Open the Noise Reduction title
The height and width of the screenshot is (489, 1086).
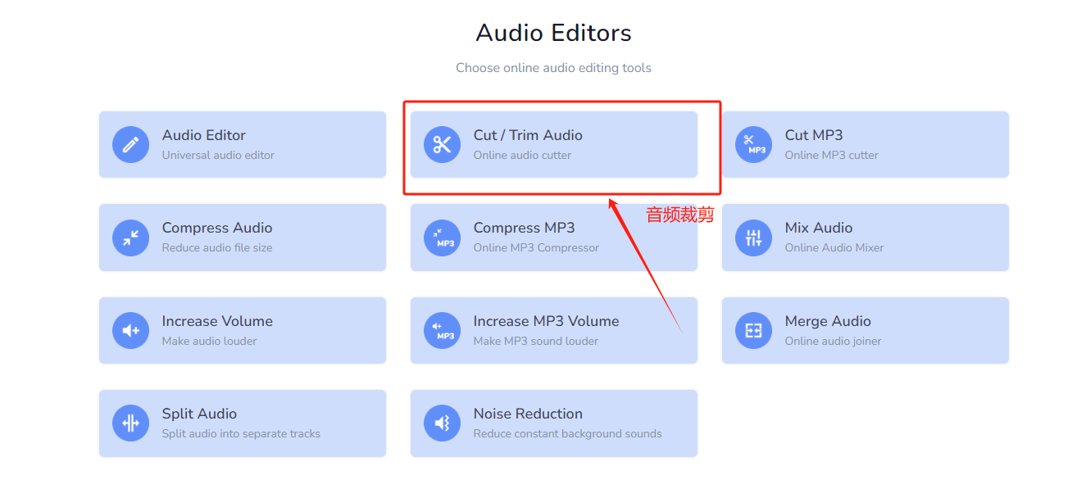click(x=528, y=414)
